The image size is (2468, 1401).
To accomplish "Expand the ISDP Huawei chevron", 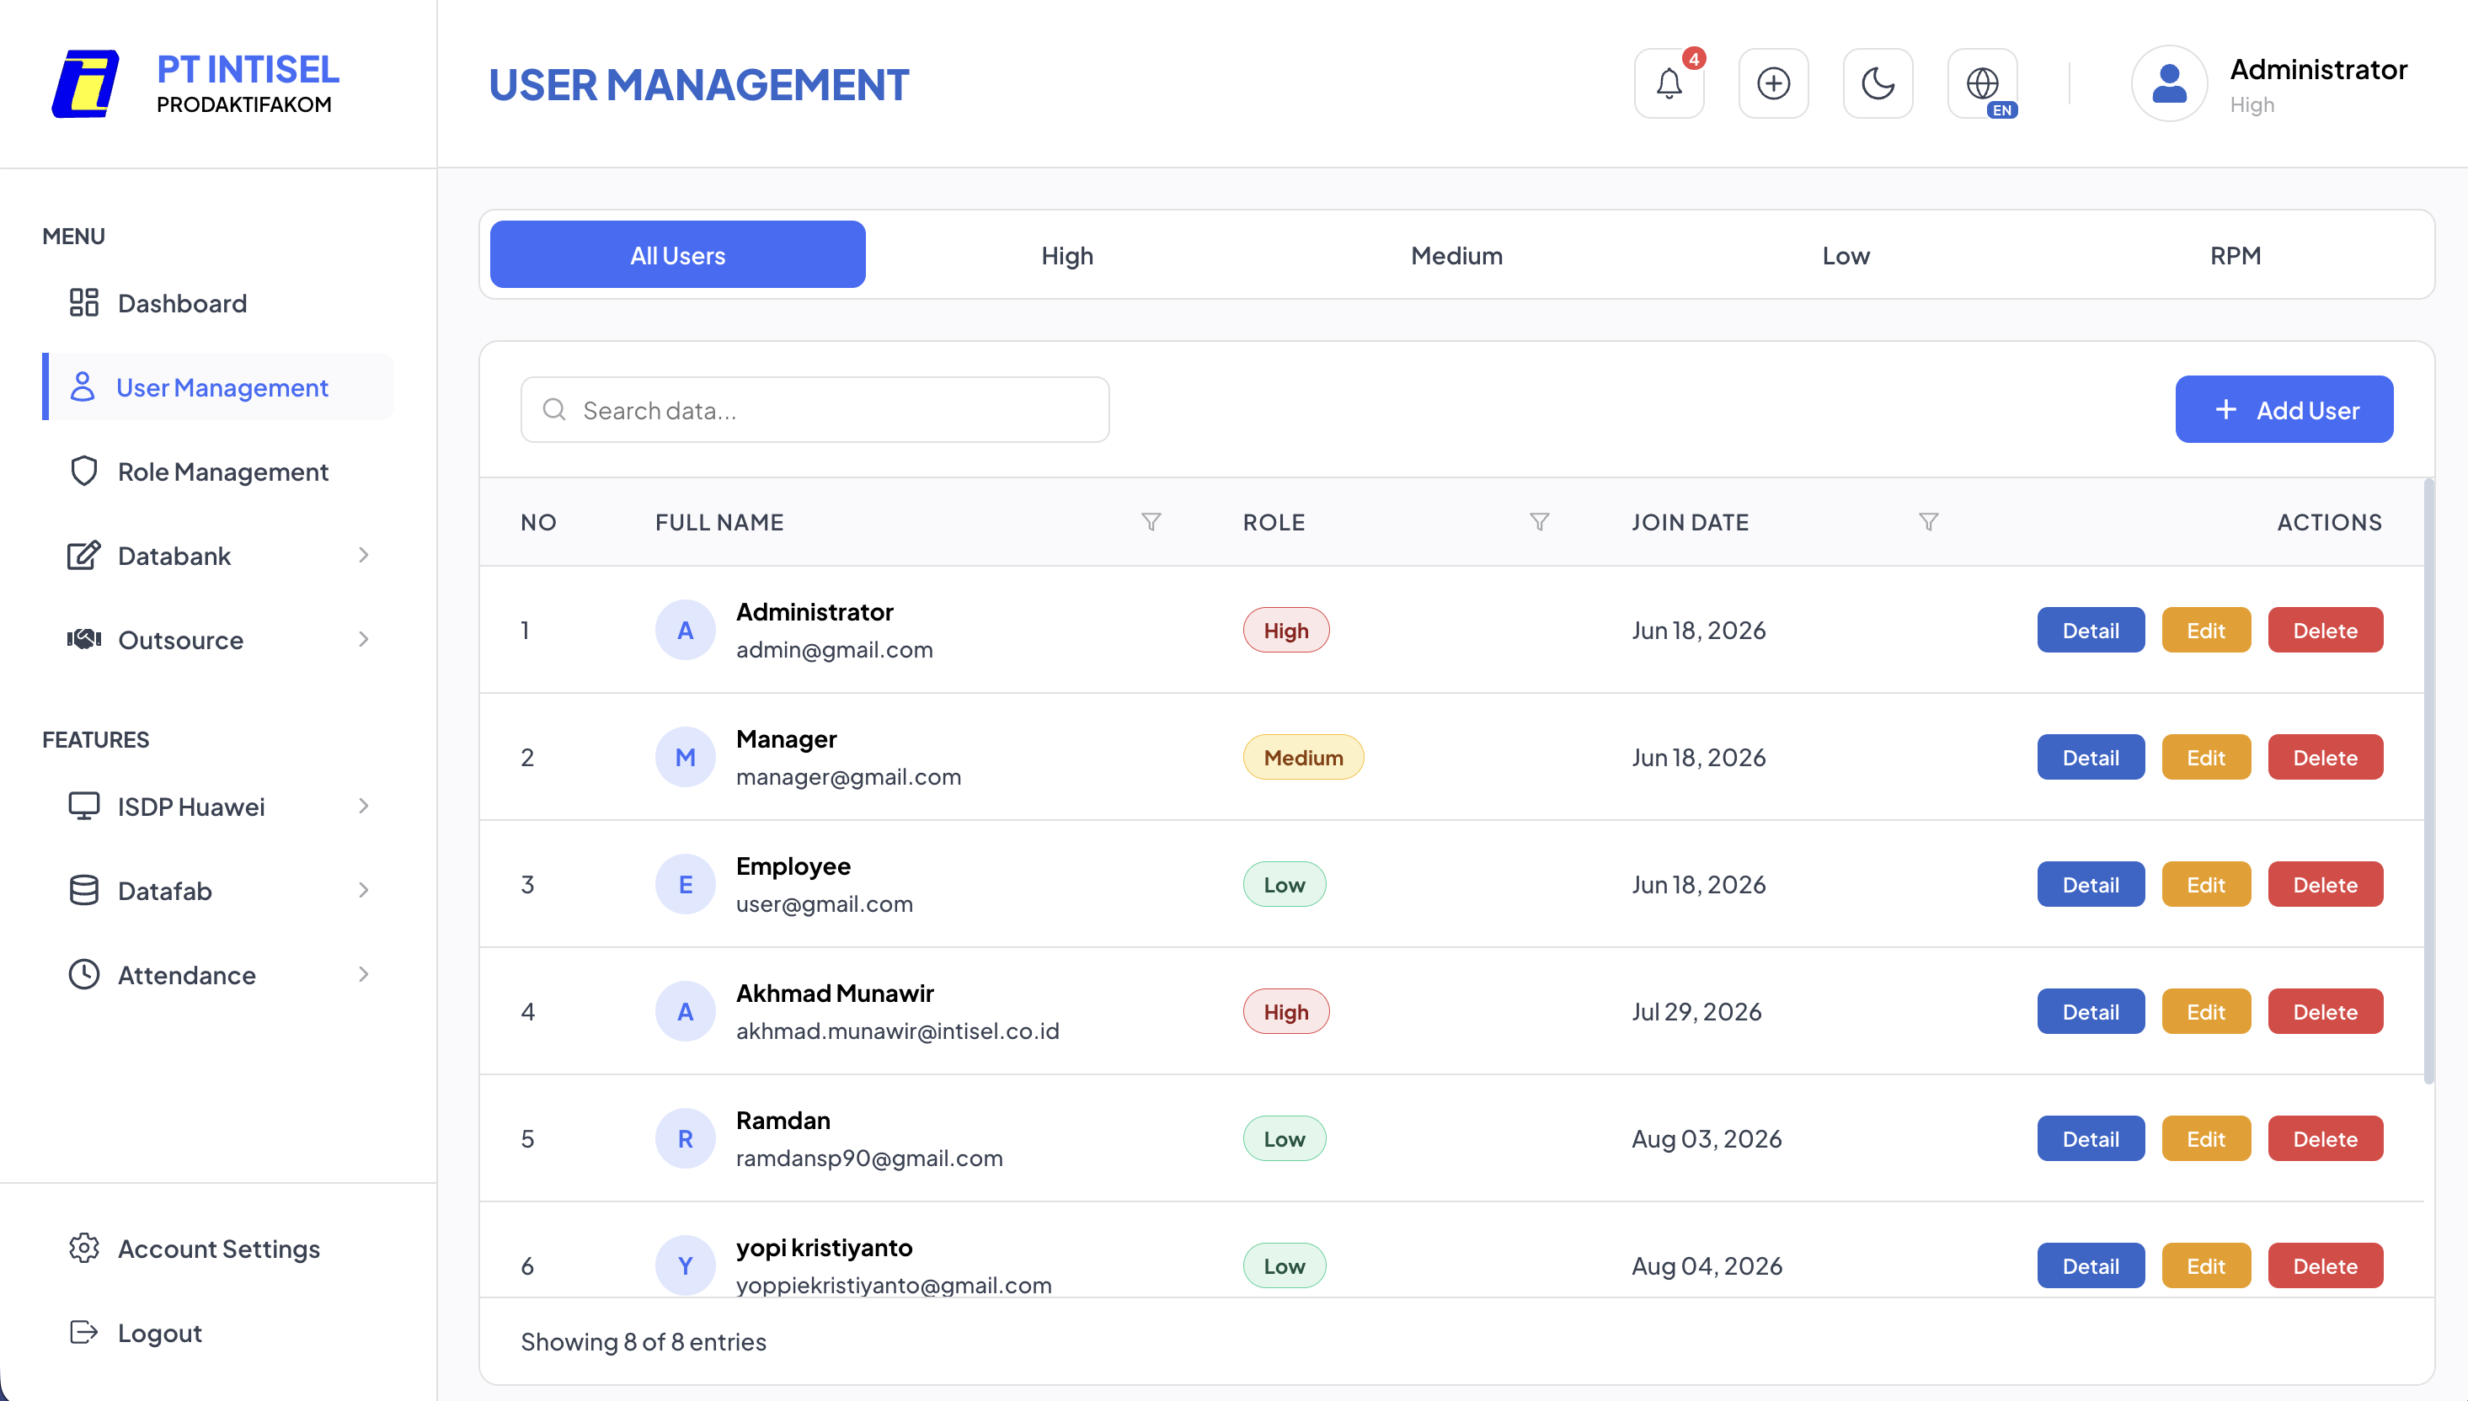I will (x=364, y=807).
